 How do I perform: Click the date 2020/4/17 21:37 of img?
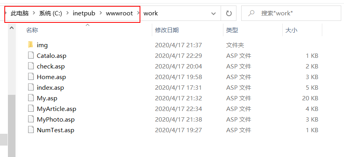pyautogui.click(x=178, y=45)
